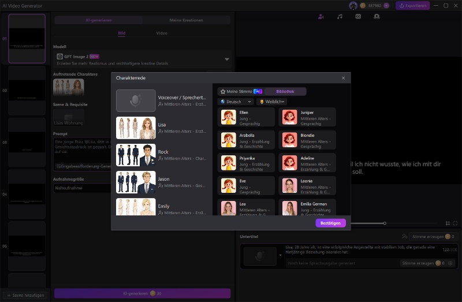This screenshot has width=462, height=302.
Task: Click the Lisas Wohnung scene thumbnail
Action: [68, 118]
